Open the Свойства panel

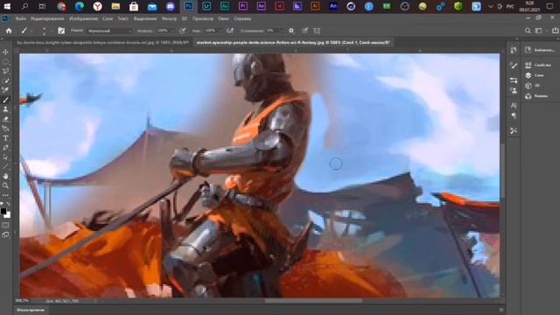(x=538, y=65)
